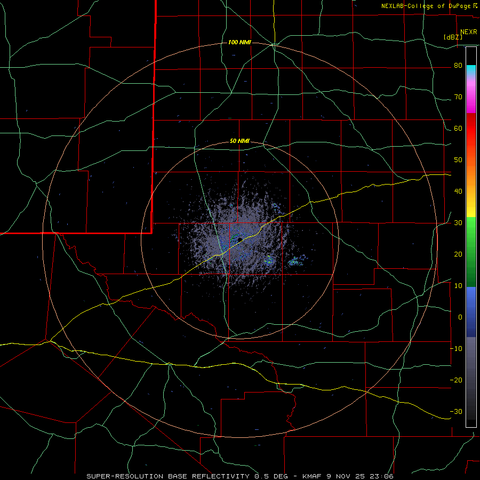This screenshot has width=480, height=480.
Task: Click the 70 value on dBZ scale
Action: pyautogui.click(x=458, y=97)
